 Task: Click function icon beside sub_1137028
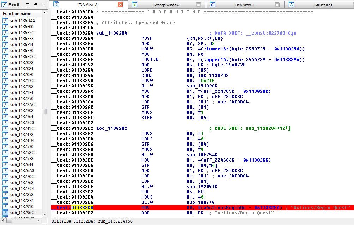pyautogui.click(x=5, y=63)
